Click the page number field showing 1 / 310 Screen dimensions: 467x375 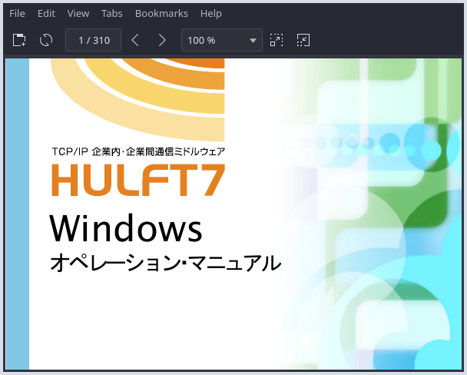93,40
